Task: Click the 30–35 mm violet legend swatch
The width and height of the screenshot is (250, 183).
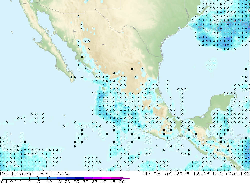Action: pos(89,178)
